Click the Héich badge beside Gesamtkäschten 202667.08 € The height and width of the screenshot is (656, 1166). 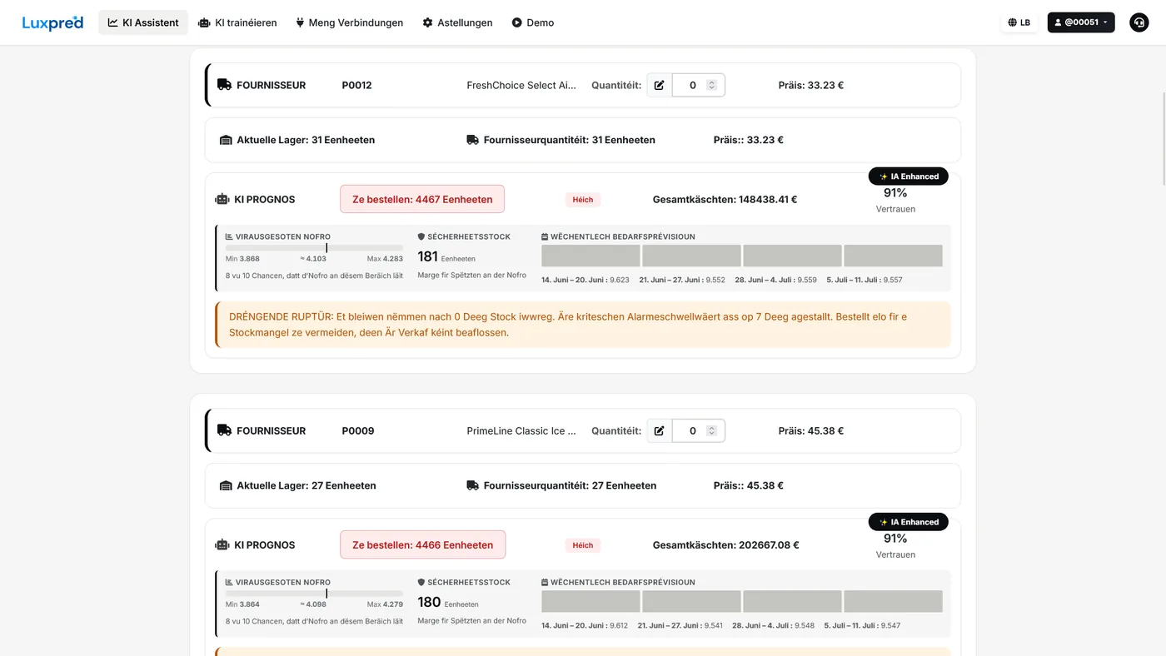[x=583, y=545]
